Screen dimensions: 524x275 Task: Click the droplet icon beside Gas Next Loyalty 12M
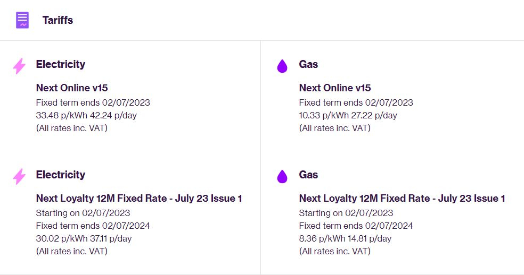coord(282,176)
